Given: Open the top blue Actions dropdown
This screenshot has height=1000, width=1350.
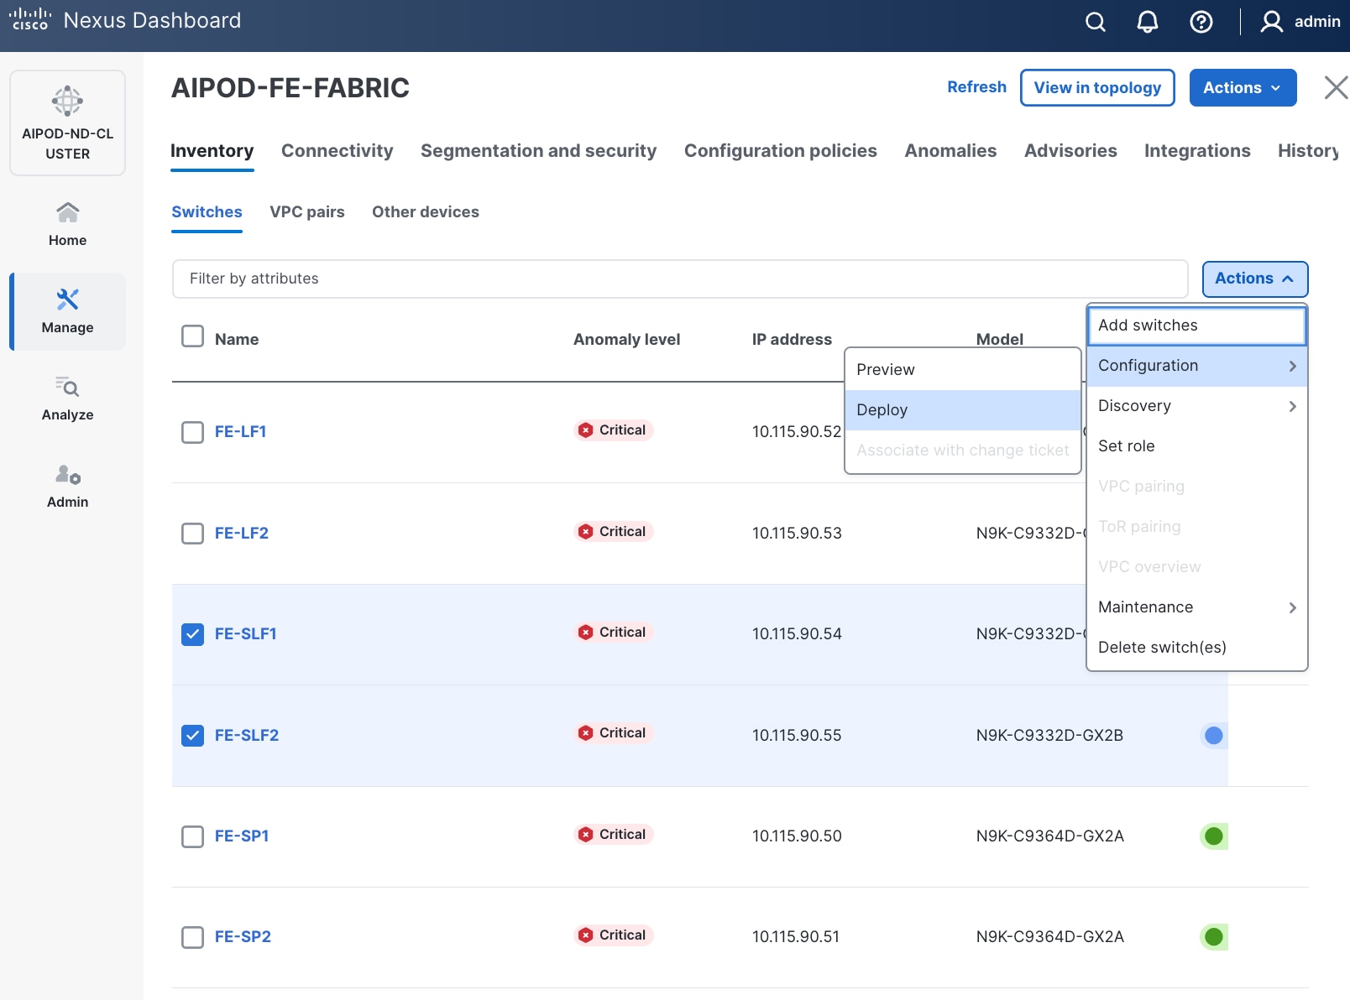Looking at the screenshot, I should tap(1242, 88).
